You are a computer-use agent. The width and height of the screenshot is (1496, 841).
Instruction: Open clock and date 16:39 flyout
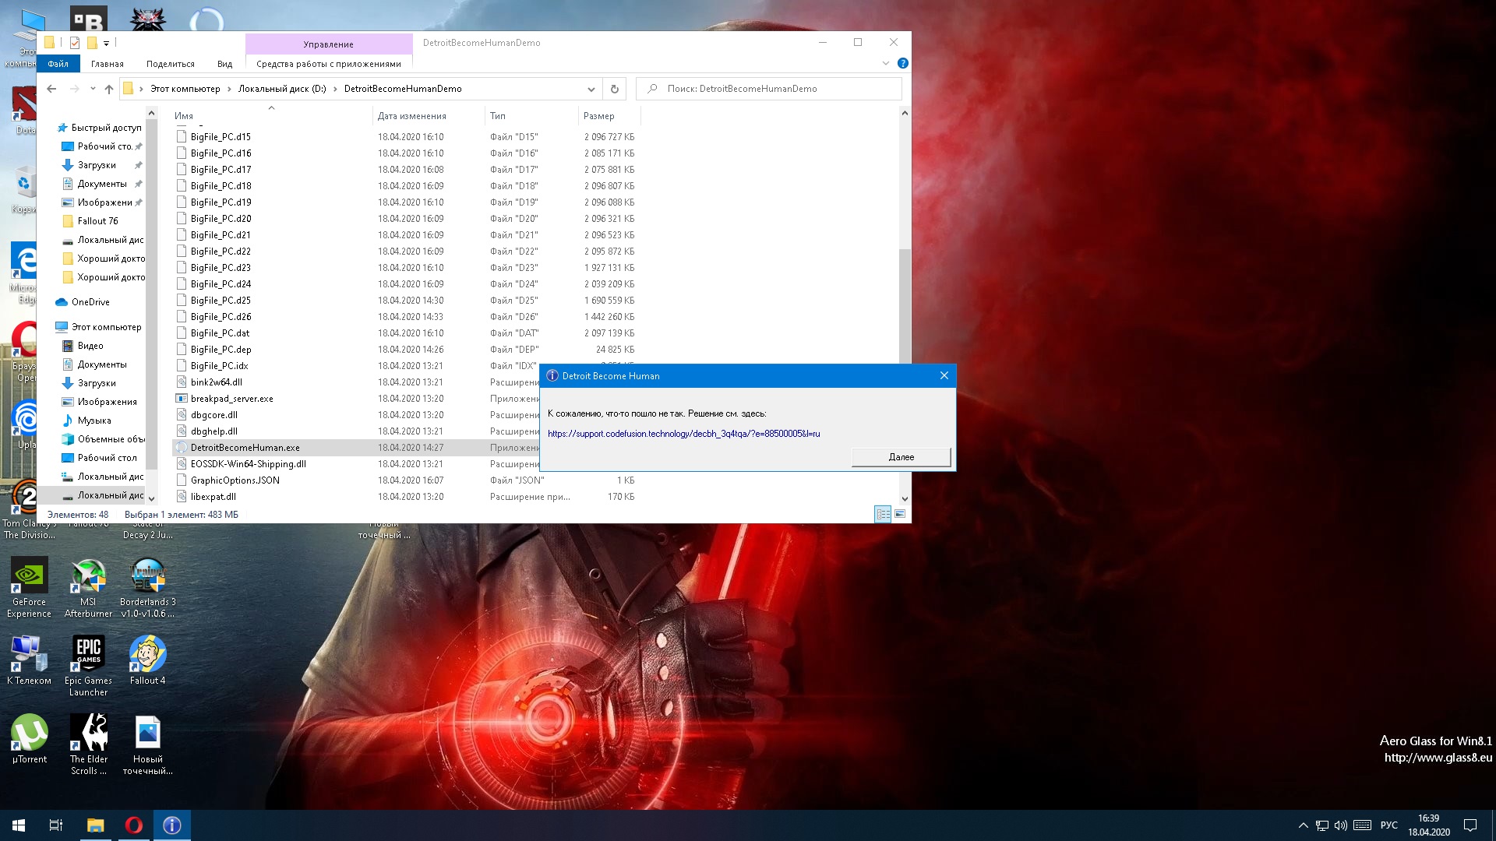(x=1429, y=825)
